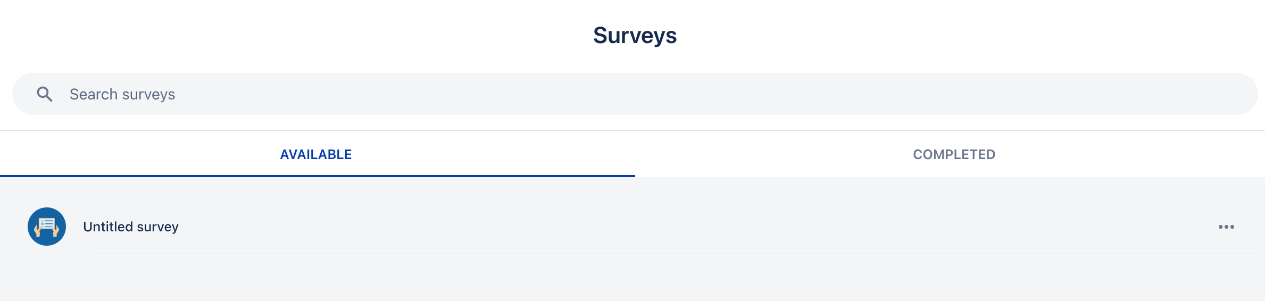Show actions for the Untitled survey

click(x=1226, y=227)
